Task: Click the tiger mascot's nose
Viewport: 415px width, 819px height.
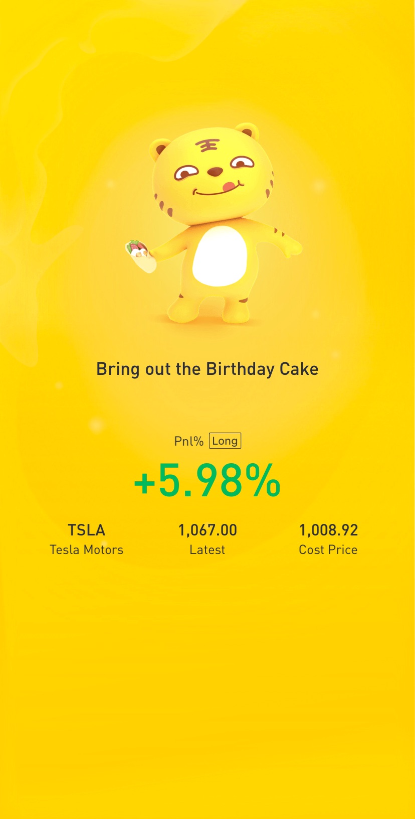Action: pos(215,172)
